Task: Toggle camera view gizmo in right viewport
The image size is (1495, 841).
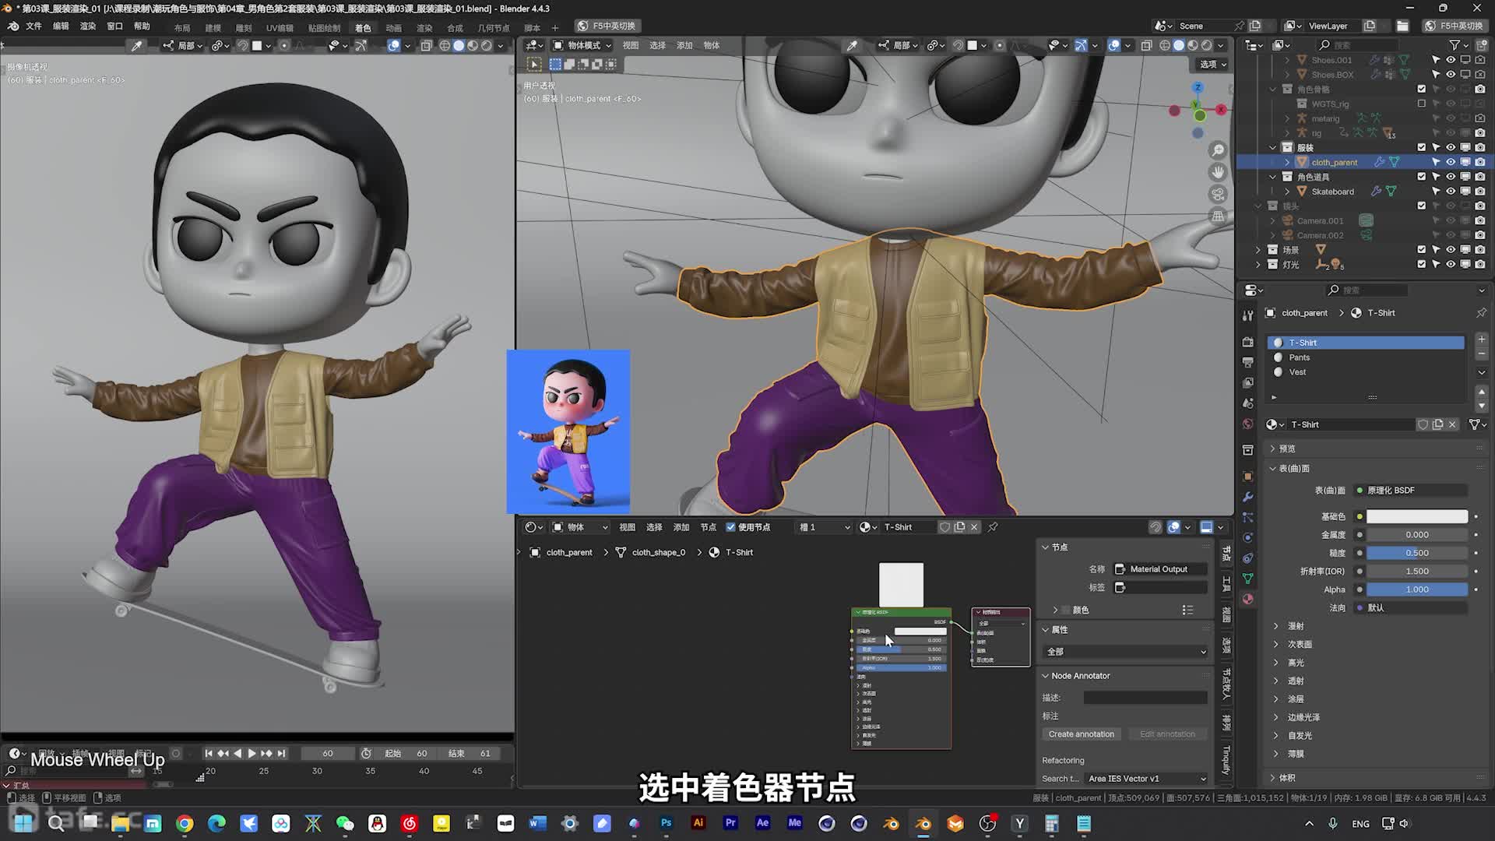Action: pyautogui.click(x=1218, y=194)
